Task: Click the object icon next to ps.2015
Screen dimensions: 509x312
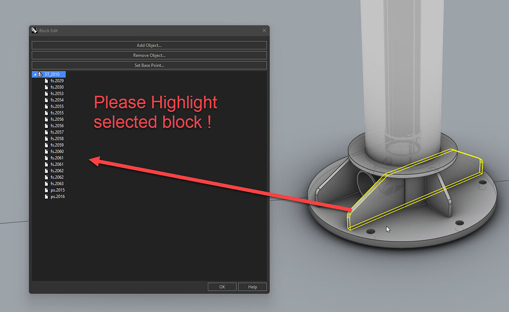Action: click(x=47, y=190)
